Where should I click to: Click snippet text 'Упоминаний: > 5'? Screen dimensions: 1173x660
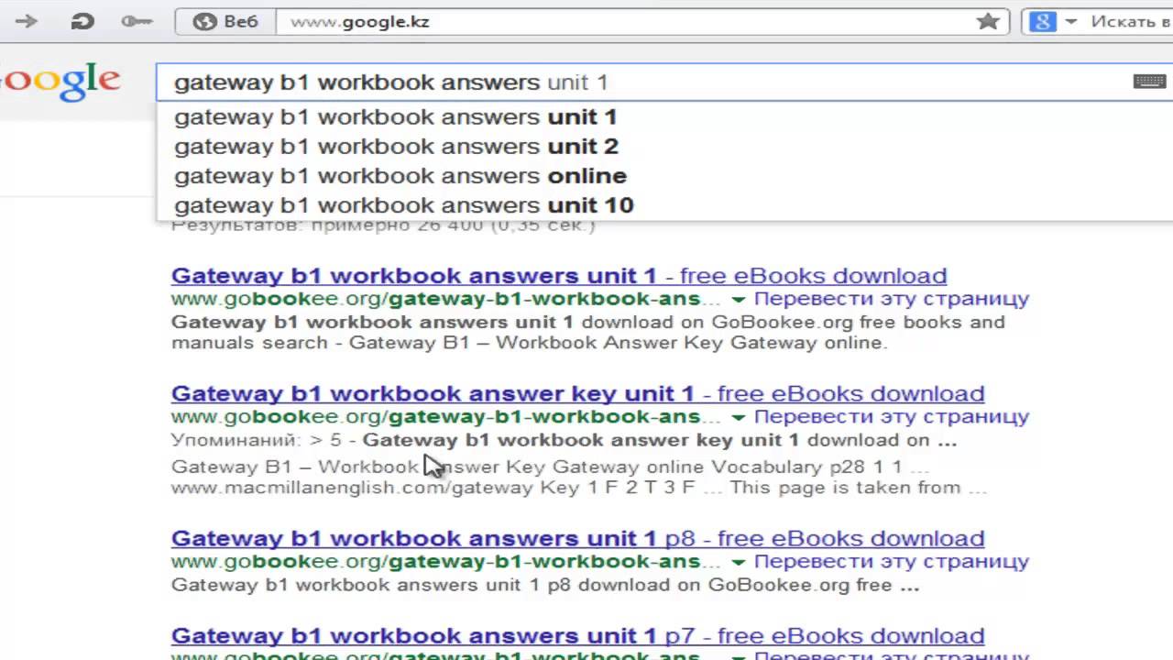tap(256, 440)
